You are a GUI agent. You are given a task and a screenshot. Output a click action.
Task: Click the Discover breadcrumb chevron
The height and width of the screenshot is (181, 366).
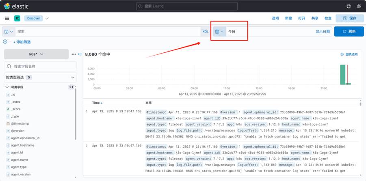click(x=47, y=18)
